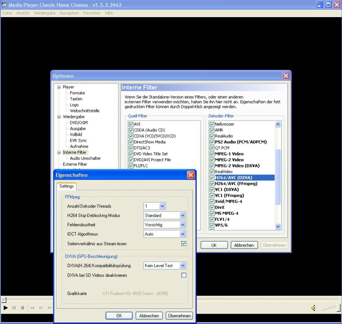This screenshot has height=324, width=342.
Task: Uncheck Nellymoser decoder filter
Action: (212, 124)
